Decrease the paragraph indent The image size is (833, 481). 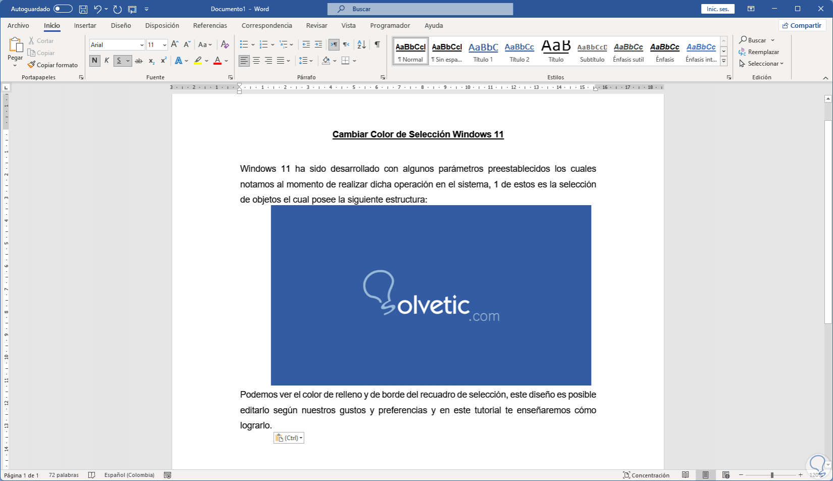click(306, 44)
